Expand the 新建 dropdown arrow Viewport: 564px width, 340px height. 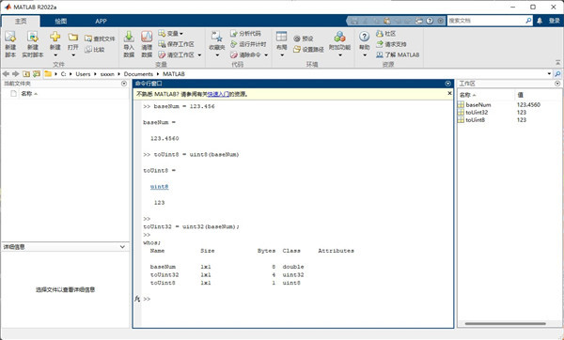pyautogui.click(x=55, y=55)
